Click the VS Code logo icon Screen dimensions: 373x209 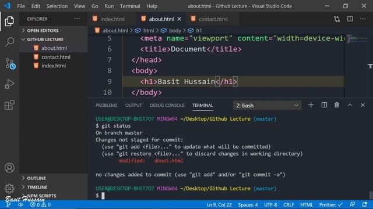(x=7, y=6)
